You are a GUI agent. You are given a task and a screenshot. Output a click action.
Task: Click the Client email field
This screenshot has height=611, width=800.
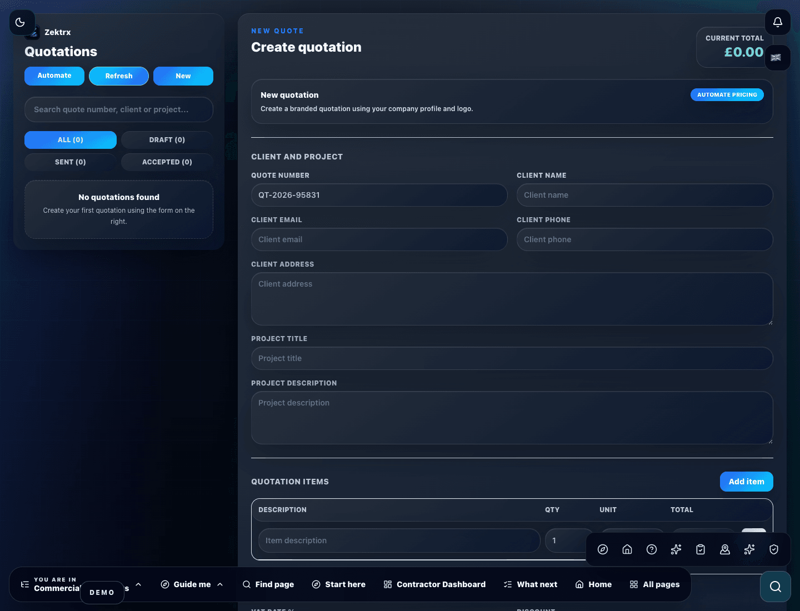tap(379, 239)
